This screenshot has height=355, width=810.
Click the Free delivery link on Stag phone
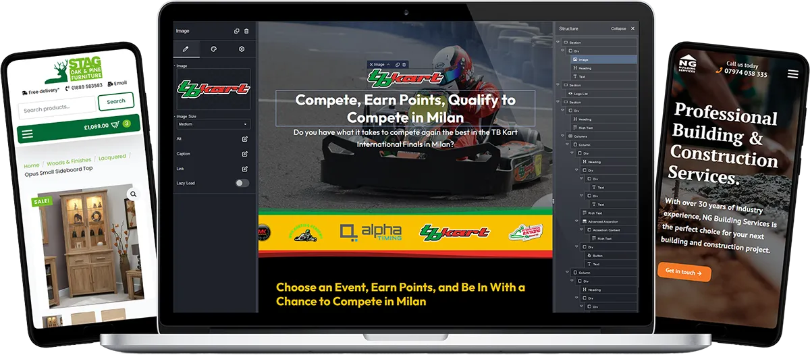[40, 91]
